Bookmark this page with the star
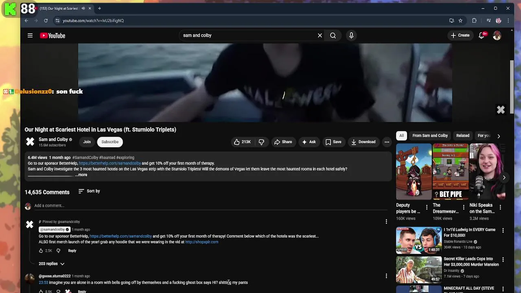 click(x=460, y=20)
